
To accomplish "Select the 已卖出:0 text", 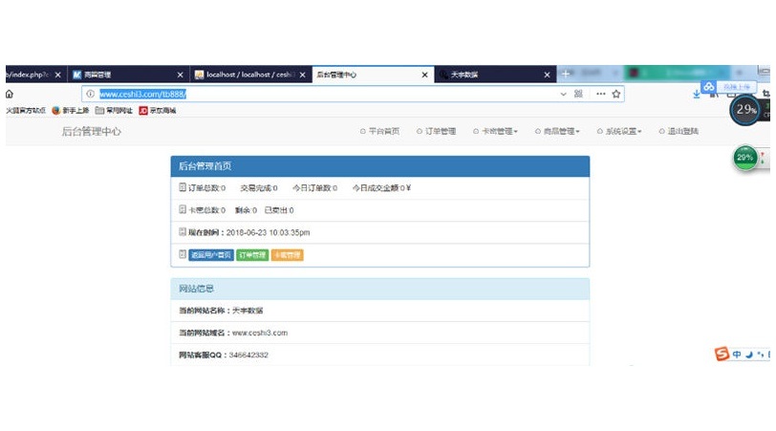I will (279, 210).
